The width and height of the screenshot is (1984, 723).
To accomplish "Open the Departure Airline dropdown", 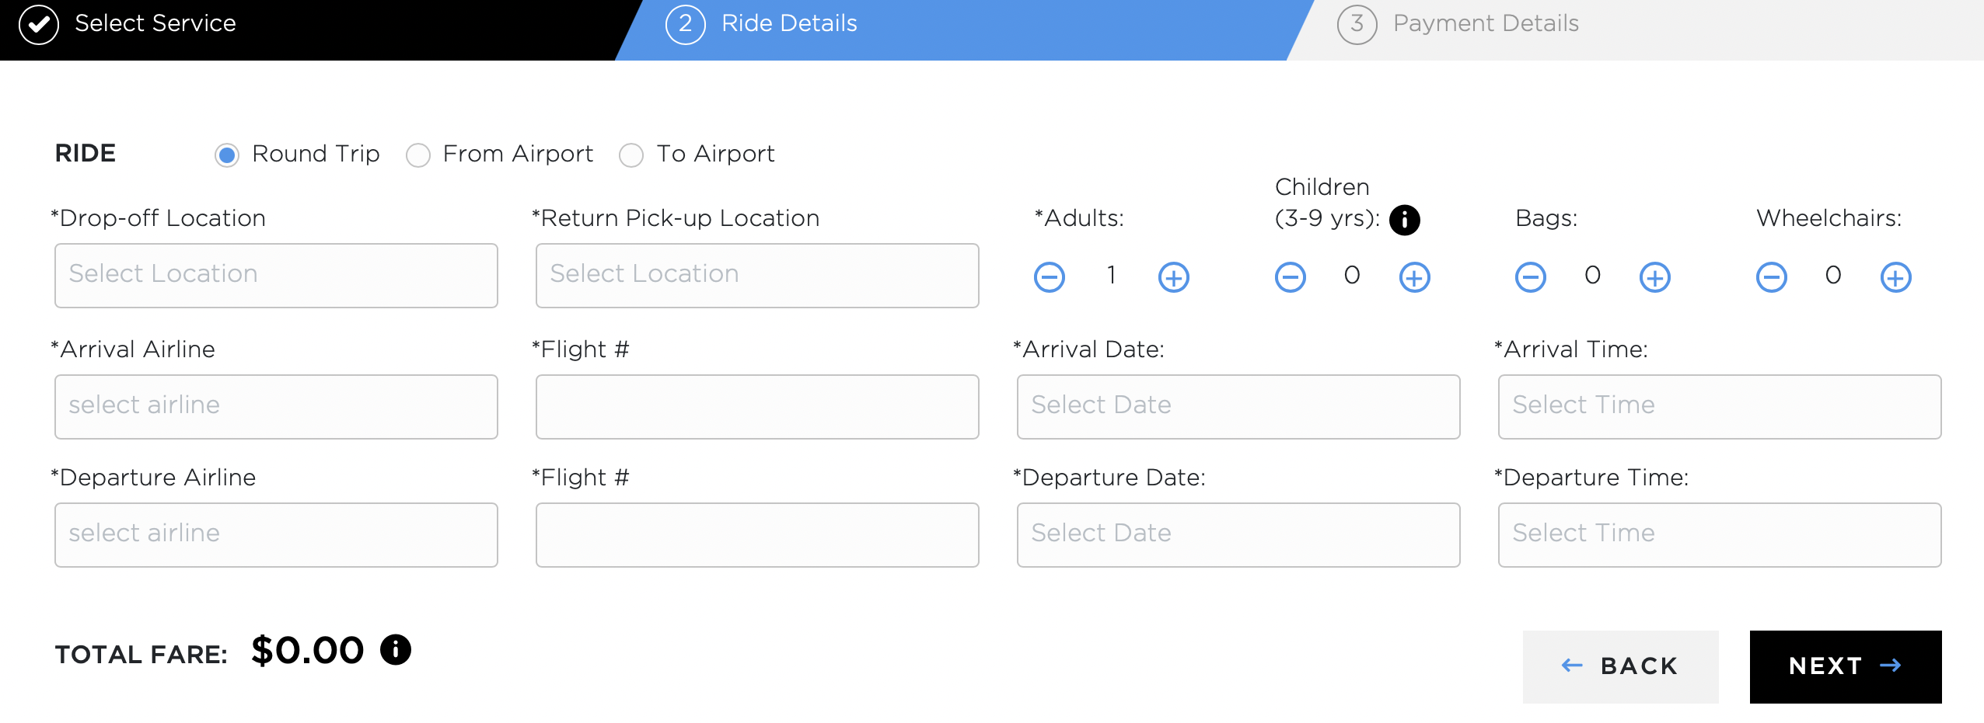I will (276, 535).
